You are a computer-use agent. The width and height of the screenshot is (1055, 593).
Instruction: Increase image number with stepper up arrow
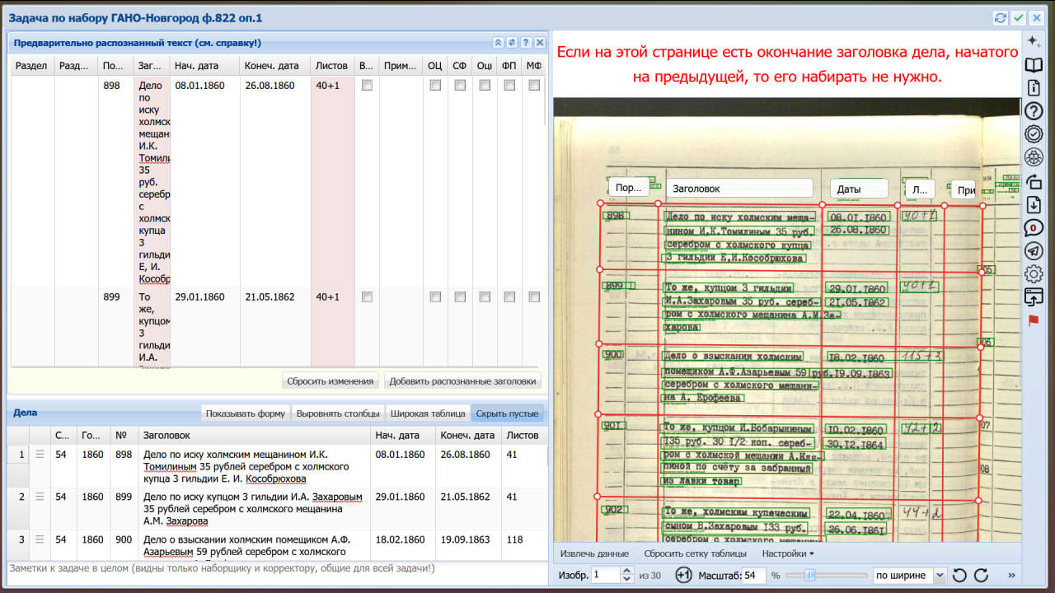(627, 571)
